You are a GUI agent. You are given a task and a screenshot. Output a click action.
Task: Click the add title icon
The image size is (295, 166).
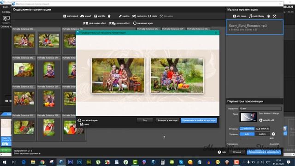click(x=95, y=16)
